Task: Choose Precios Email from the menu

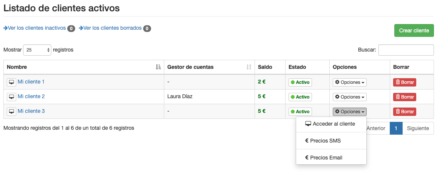Action: [x=326, y=158]
